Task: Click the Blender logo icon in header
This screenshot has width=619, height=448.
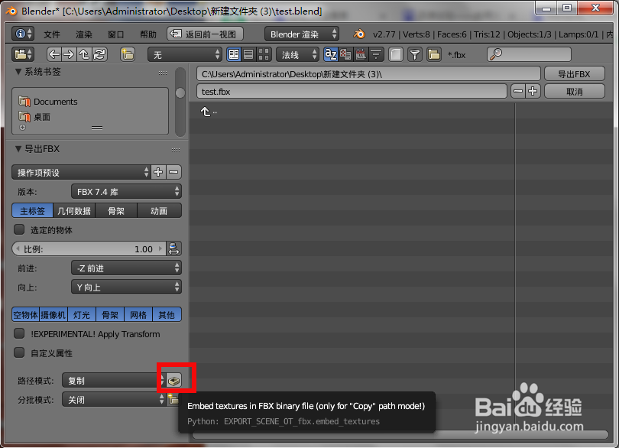Action: [x=359, y=34]
